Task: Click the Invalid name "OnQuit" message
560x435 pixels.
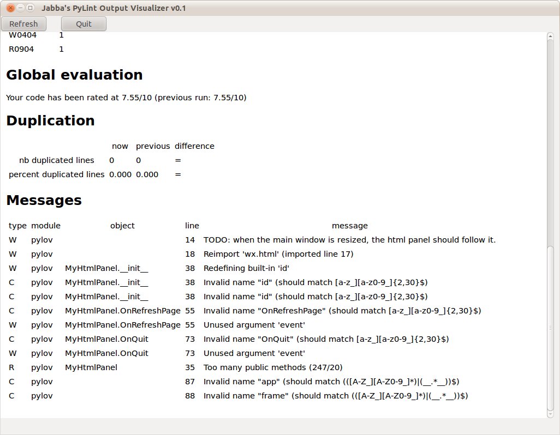Action: click(326, 339)
